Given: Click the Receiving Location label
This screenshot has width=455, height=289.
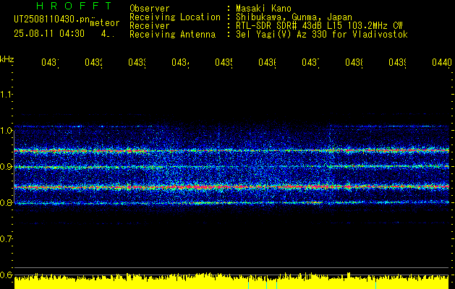Looking at the screenshot, I should (x=175, y=17).
